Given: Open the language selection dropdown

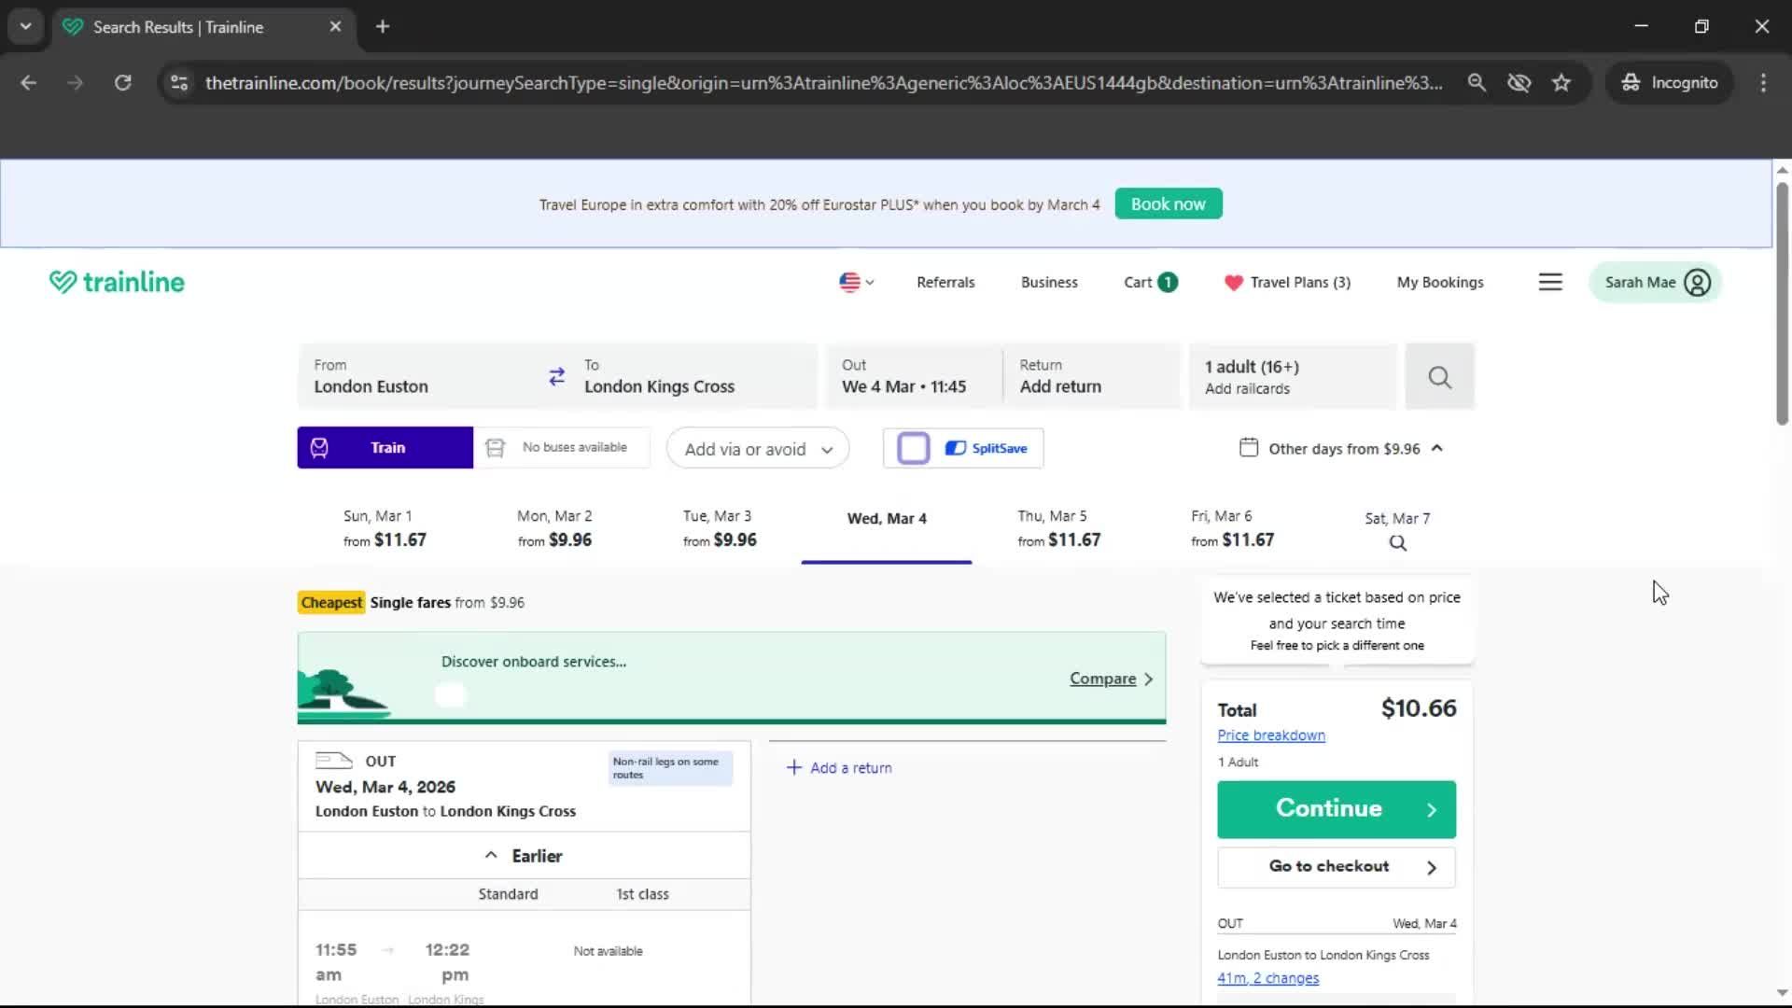Looking at the screenshot, I should [855, 282].
